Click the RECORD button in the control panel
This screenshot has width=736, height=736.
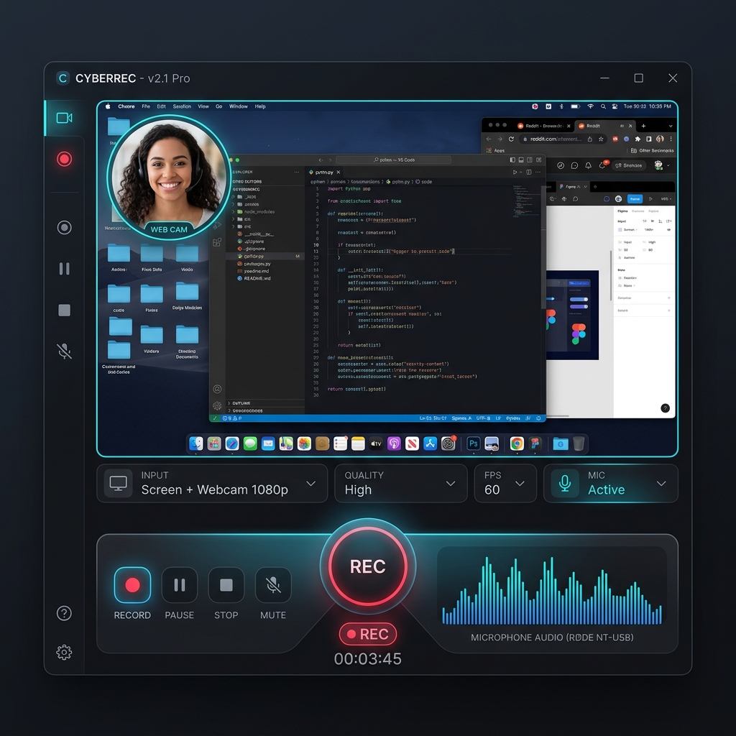[x=132, y=585]
